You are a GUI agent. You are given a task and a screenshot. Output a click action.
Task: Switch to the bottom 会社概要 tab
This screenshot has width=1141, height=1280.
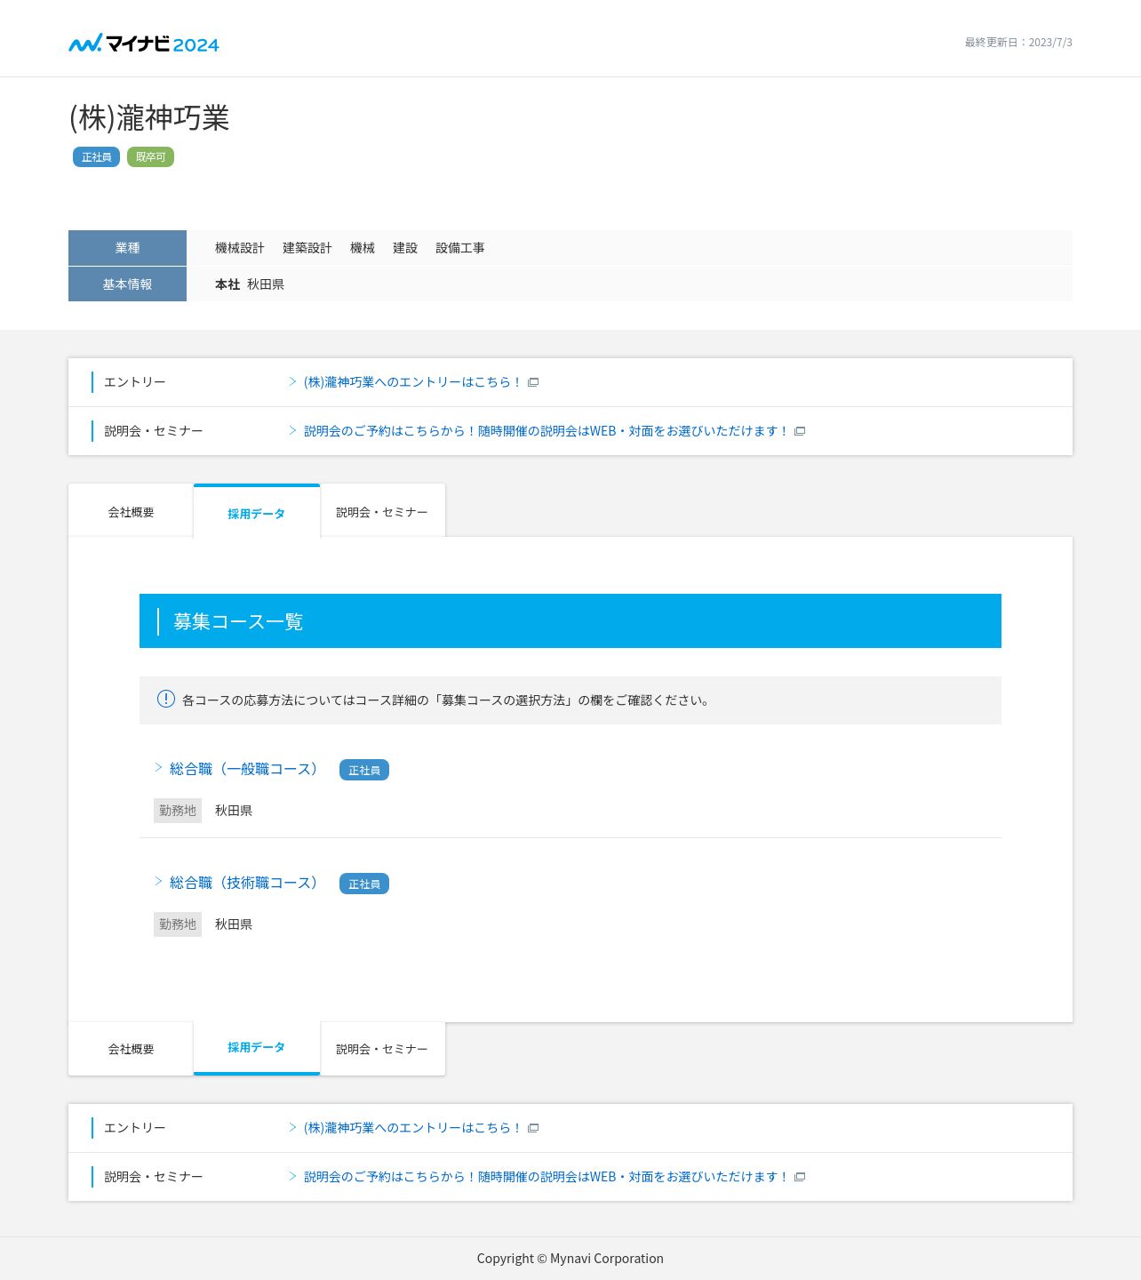pyautogui.click(x=131, y=1049)
